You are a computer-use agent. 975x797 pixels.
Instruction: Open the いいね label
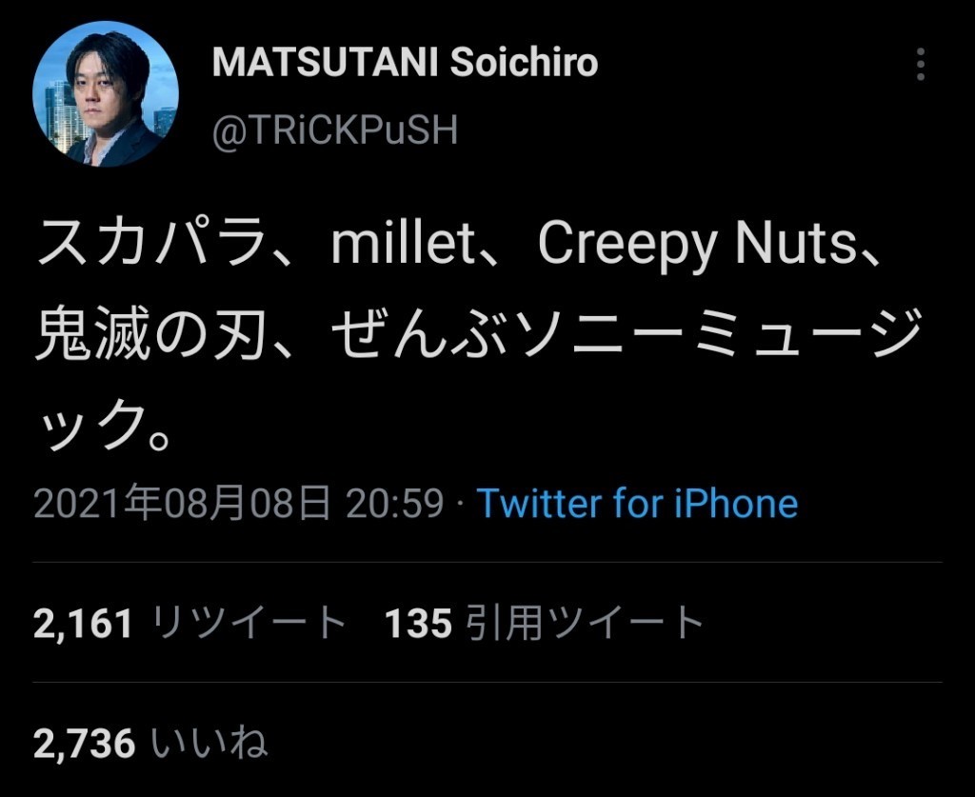click(x=209, y=744)
